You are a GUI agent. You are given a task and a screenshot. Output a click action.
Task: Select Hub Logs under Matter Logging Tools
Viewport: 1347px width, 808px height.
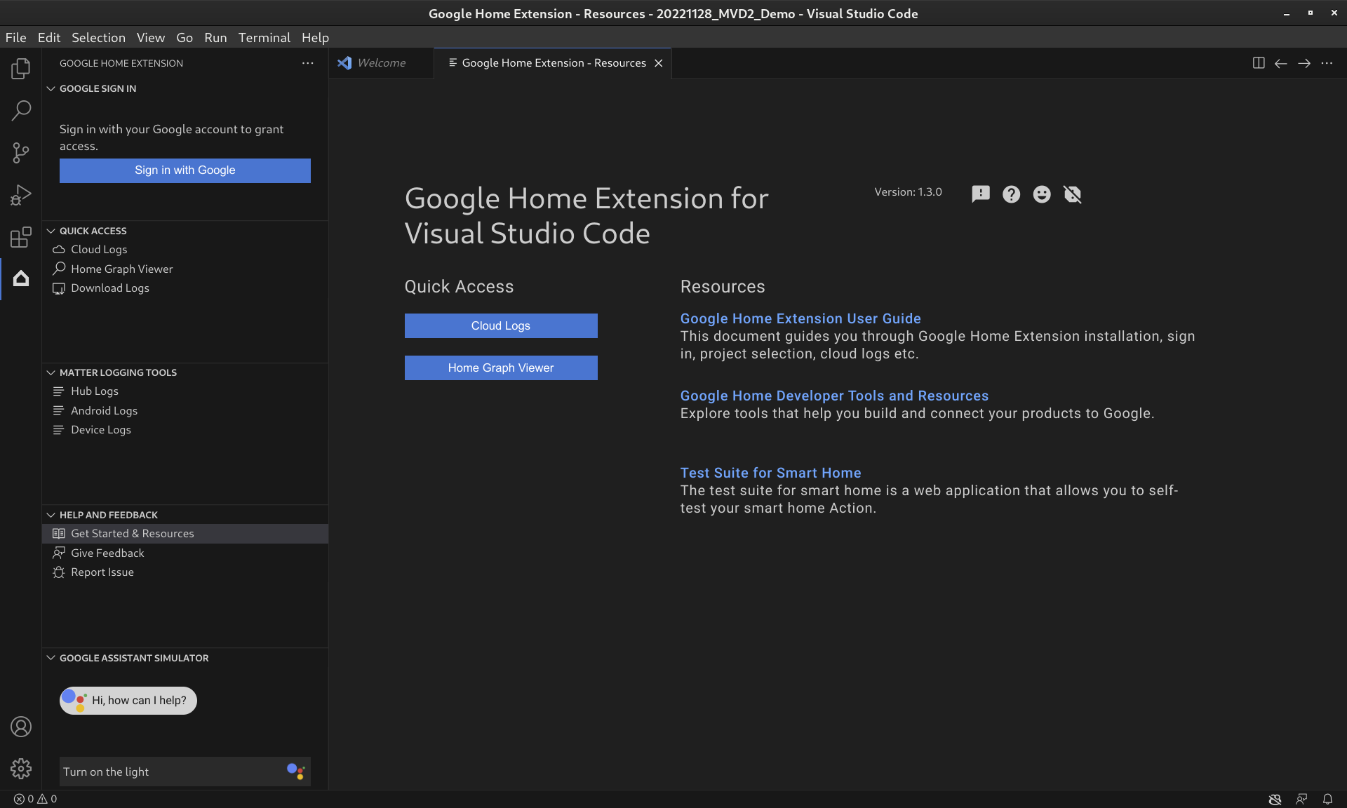click(x=94, y=391)
